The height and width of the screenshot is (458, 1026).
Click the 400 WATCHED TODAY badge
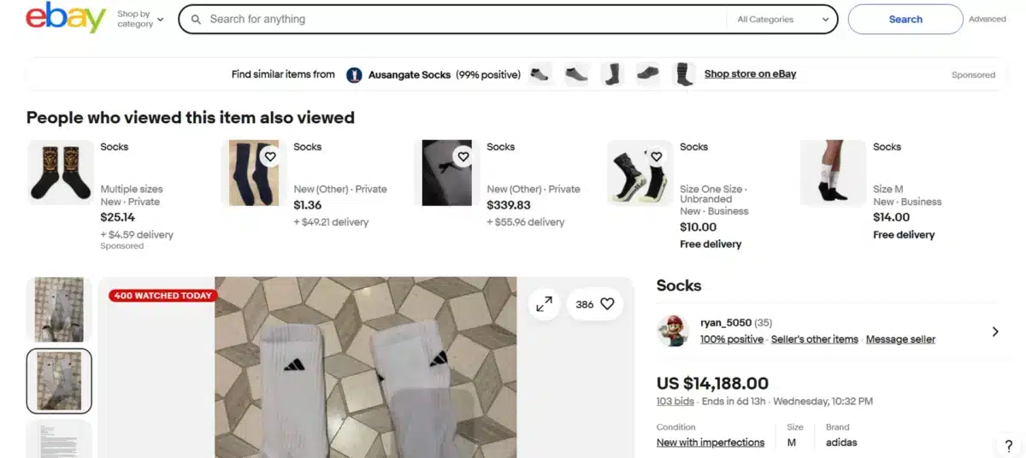click(163, 296)
